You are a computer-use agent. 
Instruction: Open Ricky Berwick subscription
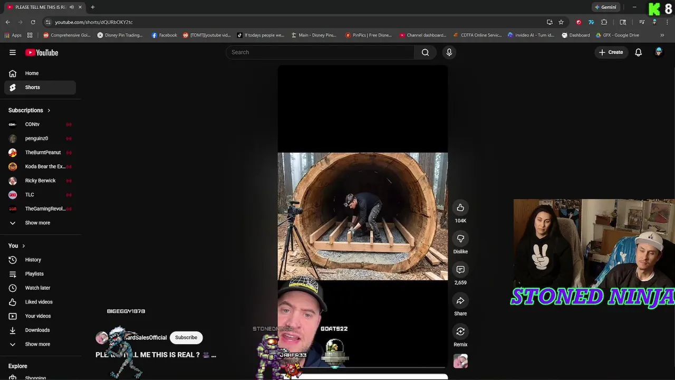pos(40,180)
